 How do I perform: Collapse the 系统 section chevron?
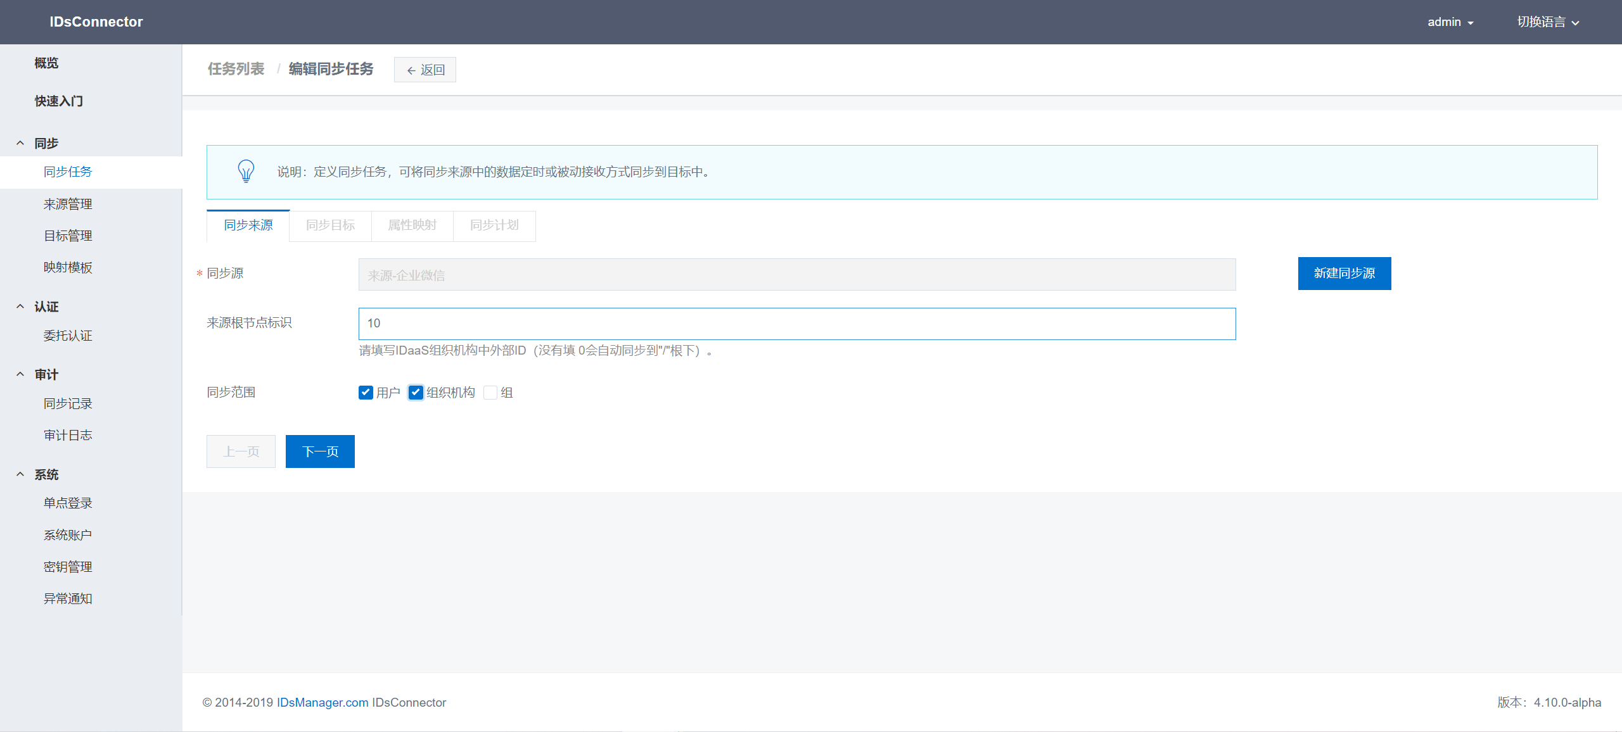click(20, 474)
